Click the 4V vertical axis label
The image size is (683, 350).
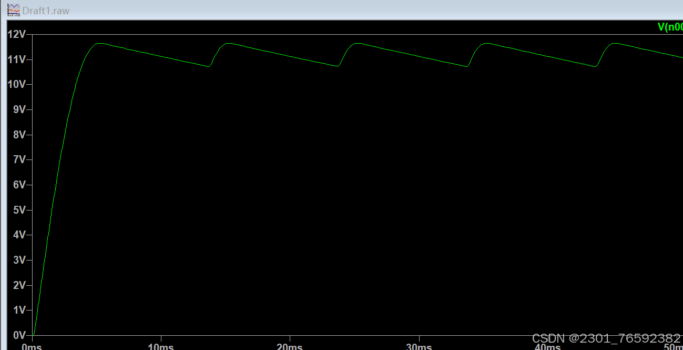pos(19,235)
